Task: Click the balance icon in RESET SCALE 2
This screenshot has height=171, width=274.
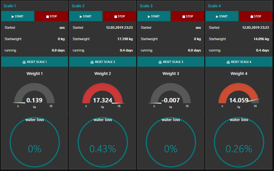Action: [92, 62]
